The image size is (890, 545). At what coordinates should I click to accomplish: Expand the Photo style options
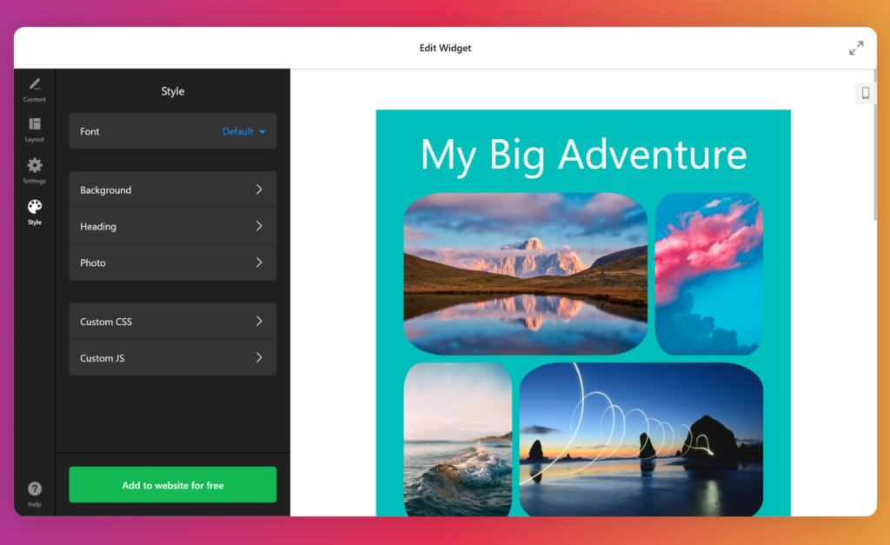[x=172, y=263]
